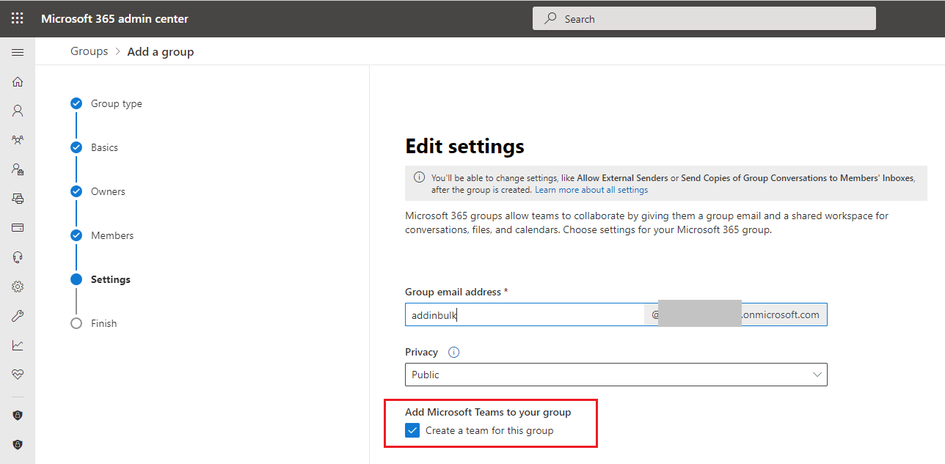Go to Home in the sidebar
945x464 pixels.
pos(18,81)
